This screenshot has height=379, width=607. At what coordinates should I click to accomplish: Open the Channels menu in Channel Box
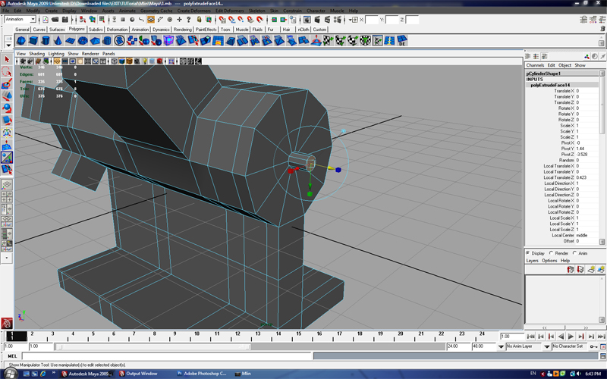pos(535,65)
